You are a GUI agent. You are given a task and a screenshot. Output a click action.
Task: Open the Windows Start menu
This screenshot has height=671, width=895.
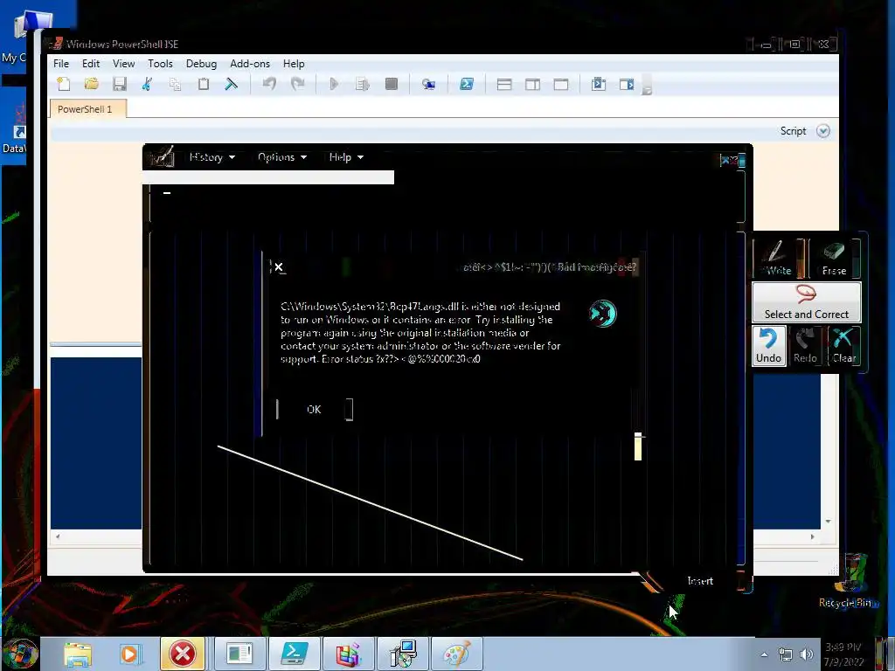[19, 654]
